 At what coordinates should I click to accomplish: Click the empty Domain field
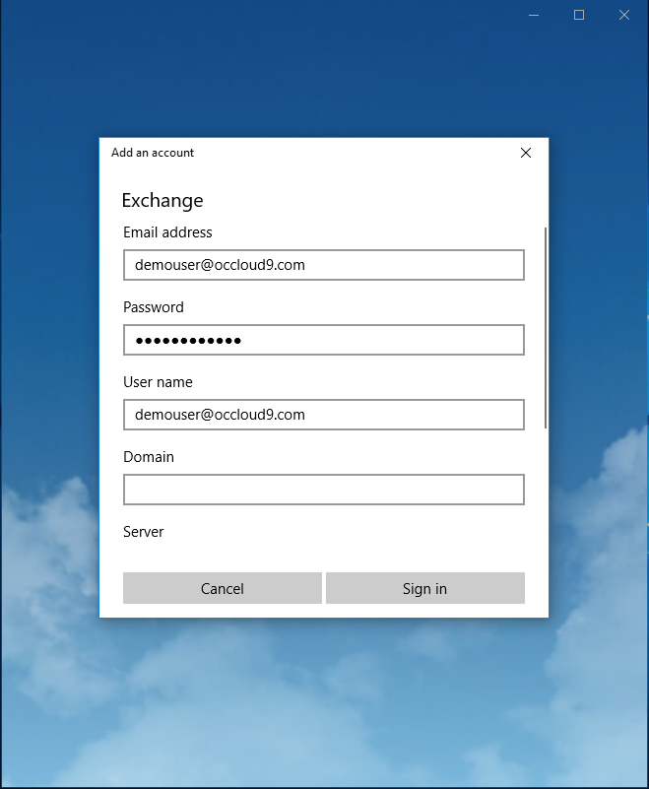324,490
